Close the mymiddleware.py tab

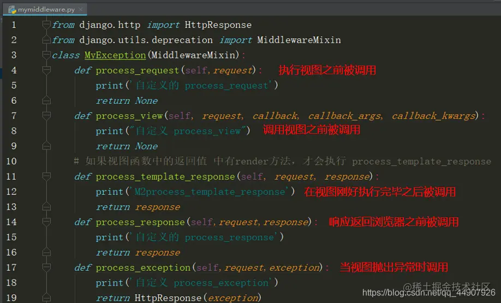(x=81, y=10)
